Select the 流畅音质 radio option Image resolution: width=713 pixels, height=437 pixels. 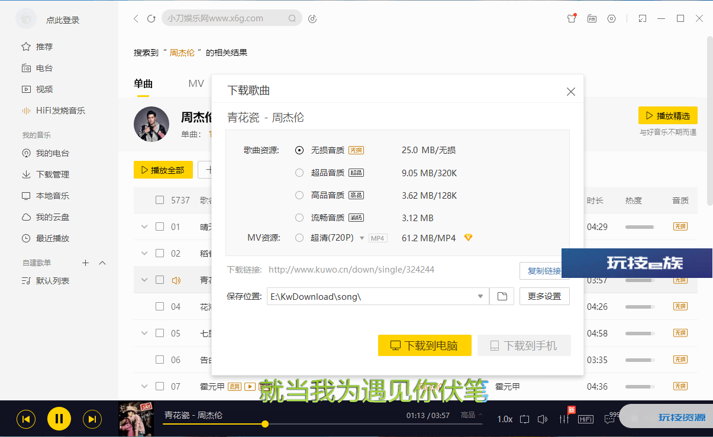click(x=299, y=218)
